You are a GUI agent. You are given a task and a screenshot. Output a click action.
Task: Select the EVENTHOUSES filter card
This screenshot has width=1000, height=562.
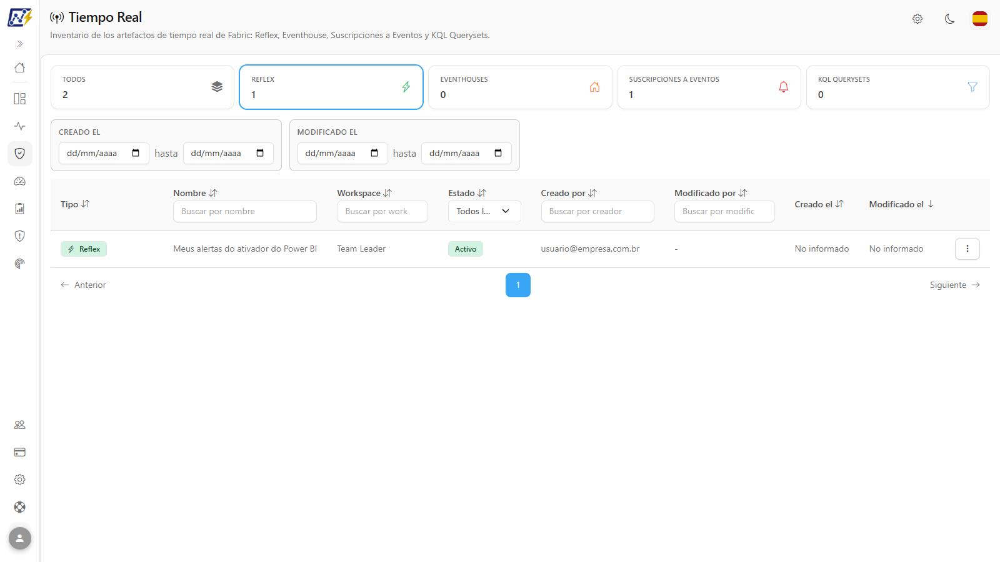coord(520,87)
